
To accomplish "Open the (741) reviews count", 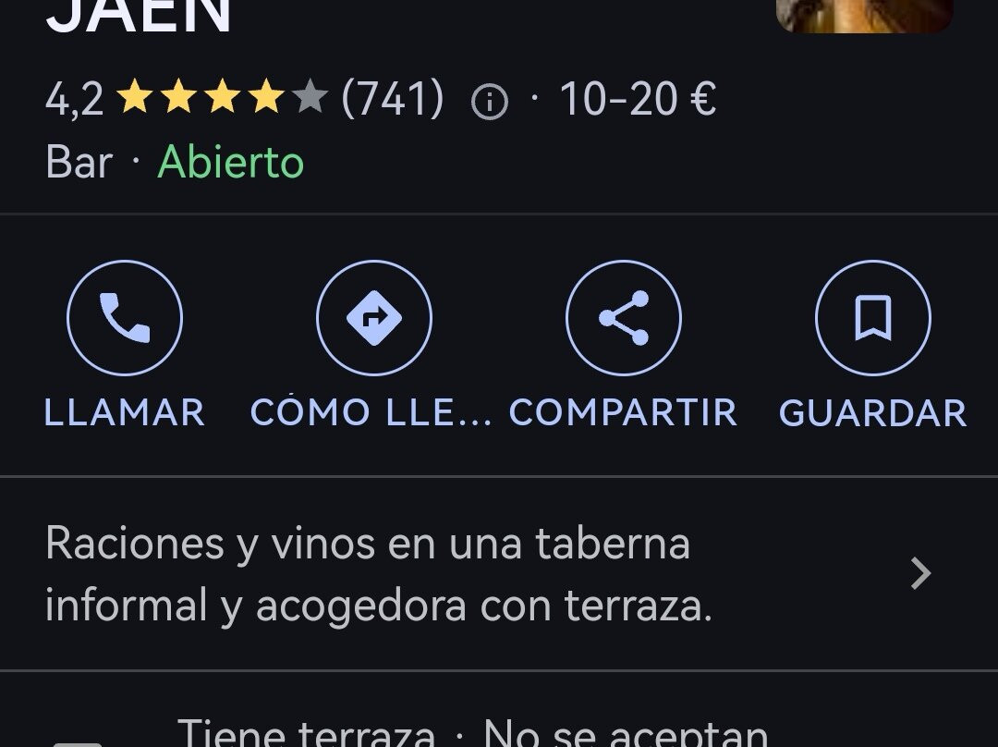I will click(392, 99).
